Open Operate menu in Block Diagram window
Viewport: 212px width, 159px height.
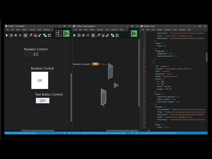pos(100,29)
